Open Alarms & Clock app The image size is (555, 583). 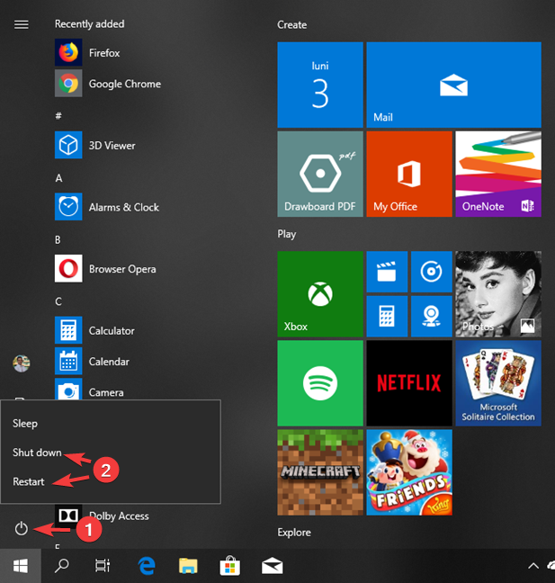click(x=123, y=208)
